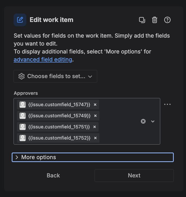Focus the Approvers multi-select input area
This screenshot has height=197, width=186.
(x=87, y=121)
